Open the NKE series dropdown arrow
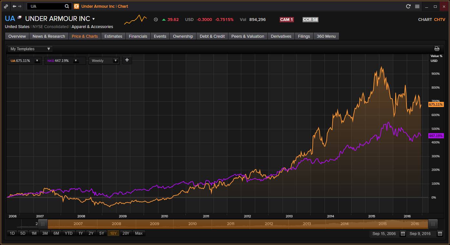This screenshot has height=245, width=450. coord(76,61)
